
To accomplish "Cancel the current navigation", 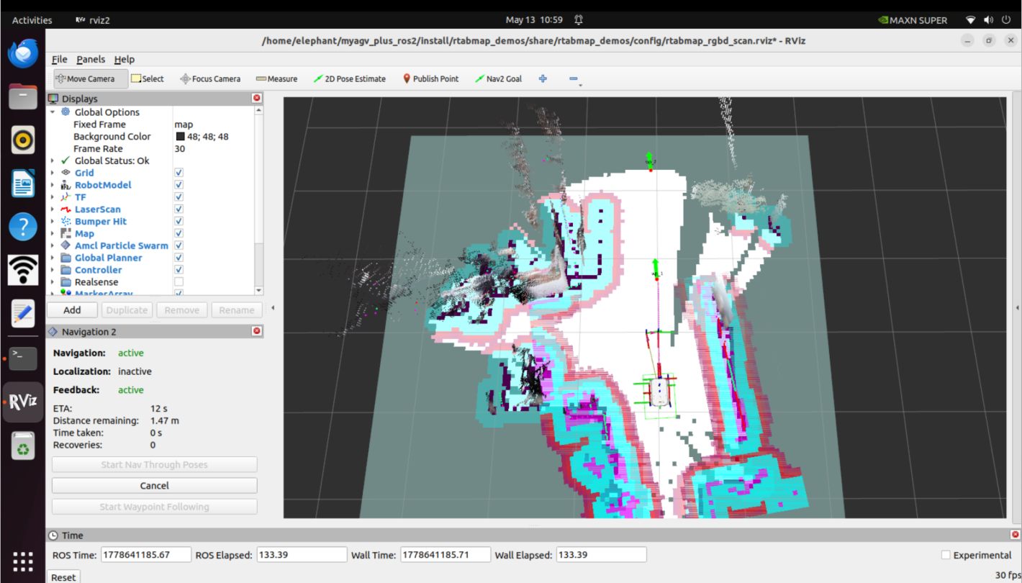I will coord(154,485).
